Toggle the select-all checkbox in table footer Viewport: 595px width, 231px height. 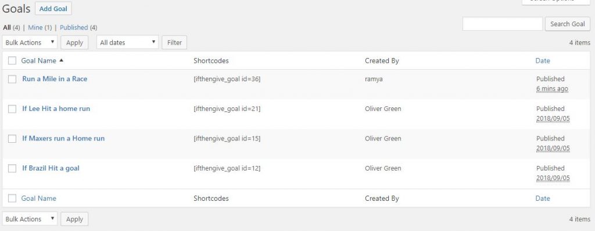12,198
